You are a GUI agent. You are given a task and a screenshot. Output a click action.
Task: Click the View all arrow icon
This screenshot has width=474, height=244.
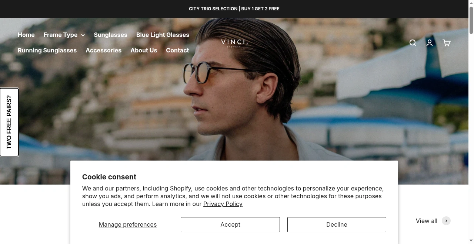[446, 221]
